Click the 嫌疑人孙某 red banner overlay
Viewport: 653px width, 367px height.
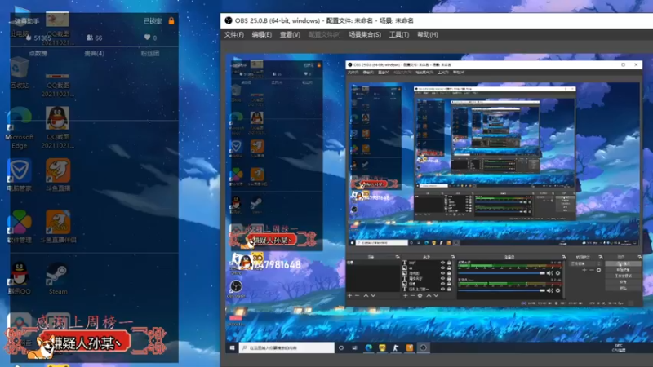[85, 343]
